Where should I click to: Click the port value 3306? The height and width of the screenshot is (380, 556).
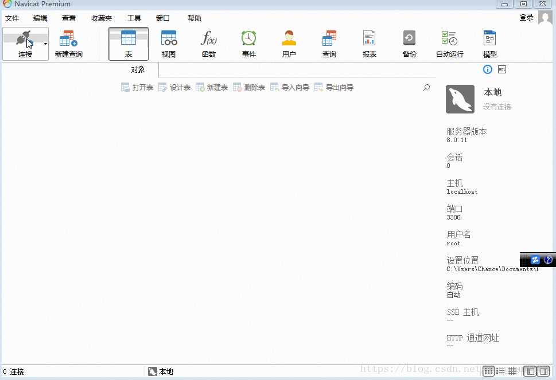(x=453, y=217)
